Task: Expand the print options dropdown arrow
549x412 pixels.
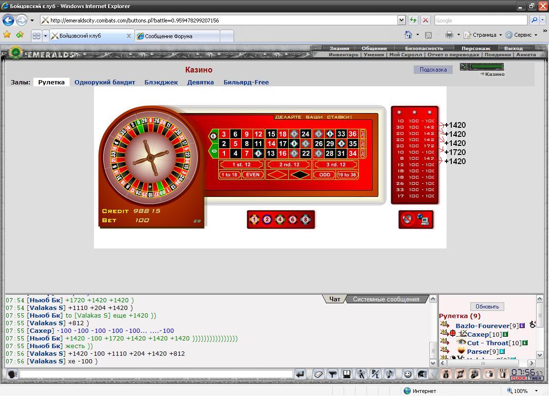Action: pos(458,35)
